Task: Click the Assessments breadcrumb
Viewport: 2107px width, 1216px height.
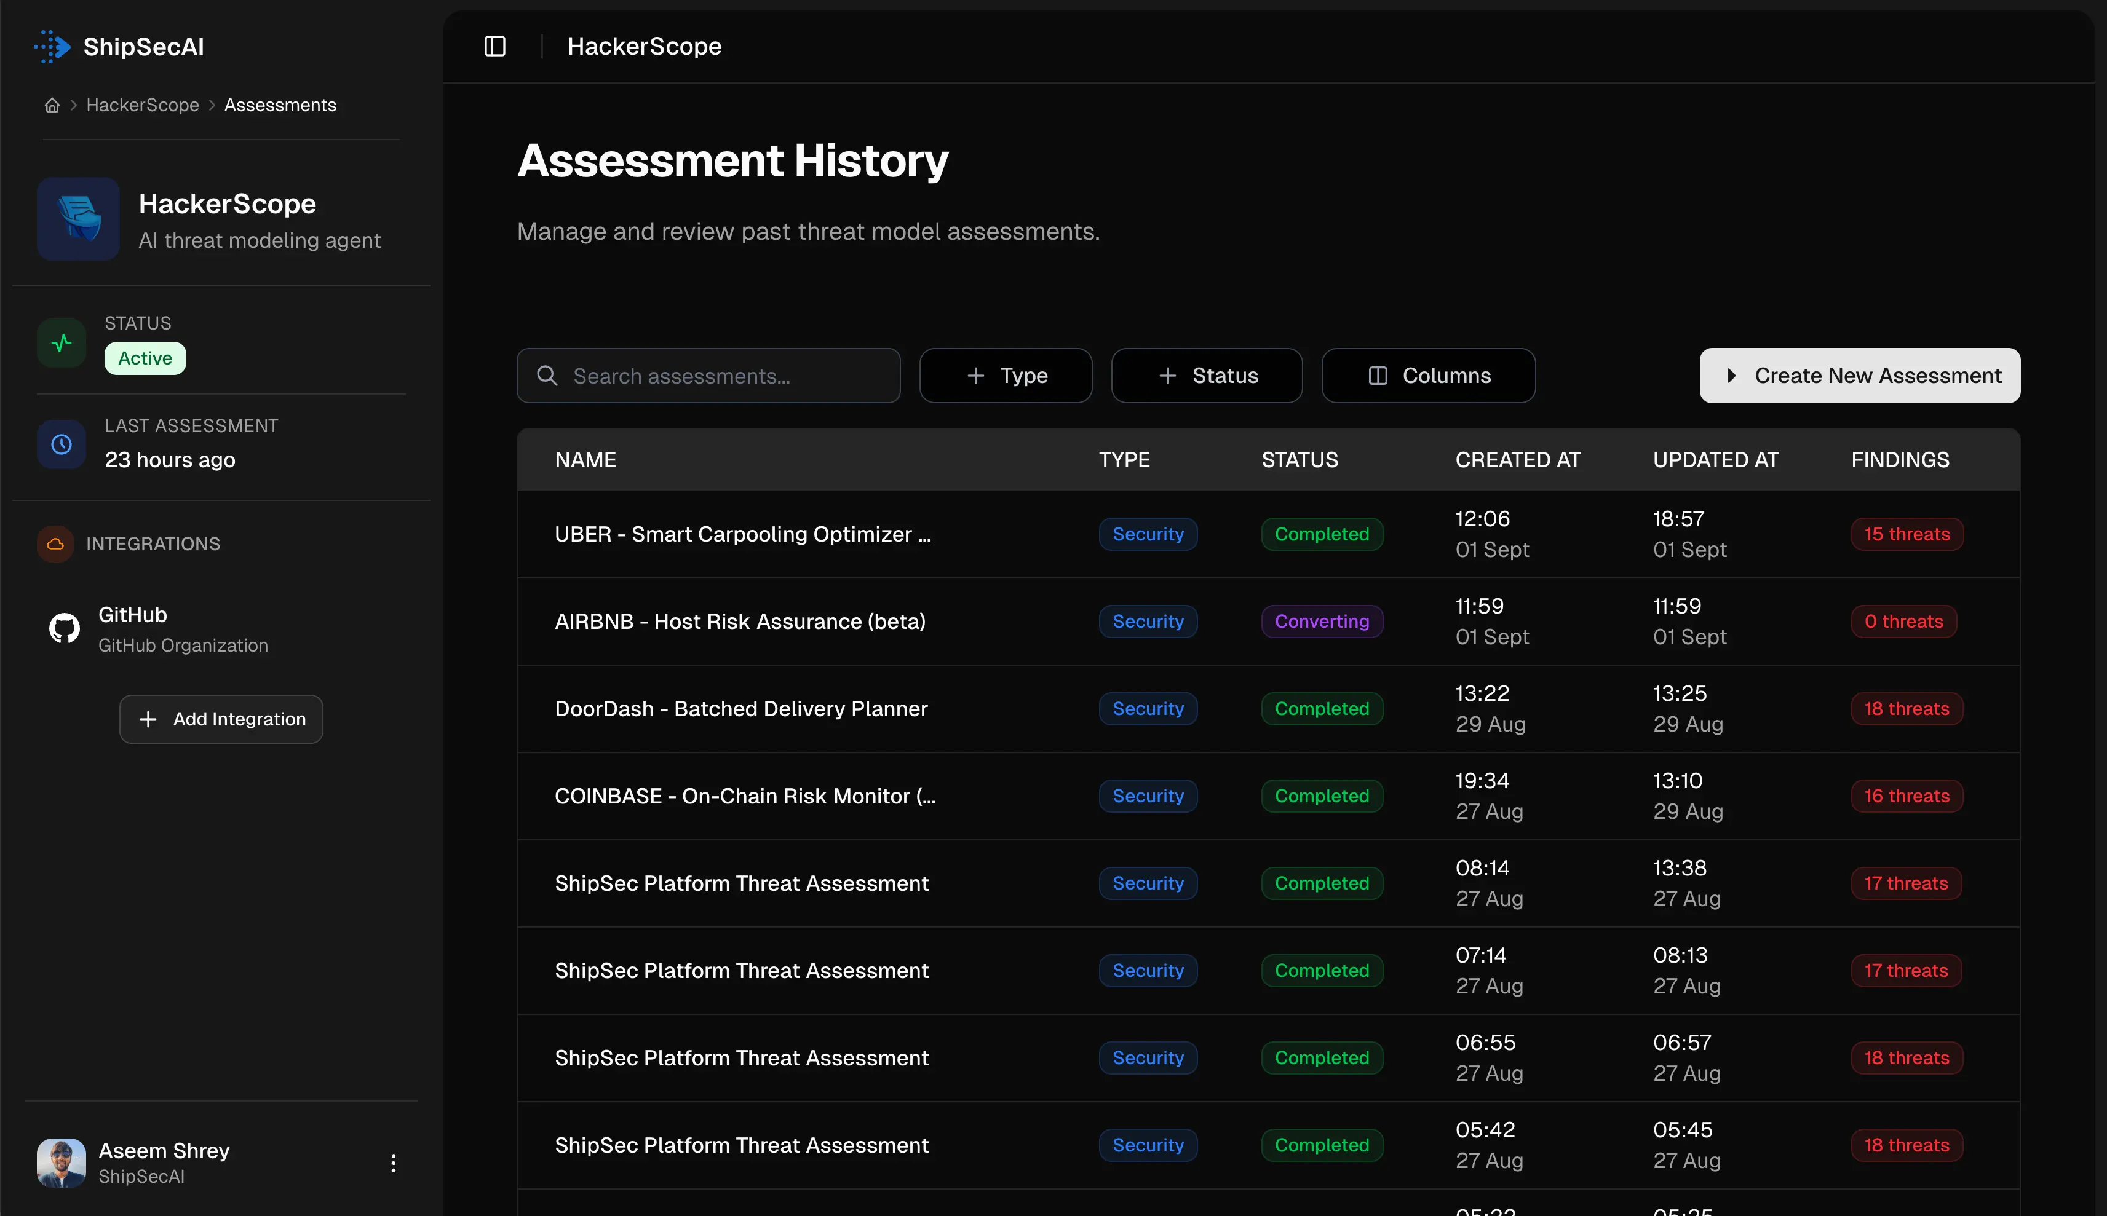Action: [280, 105]
